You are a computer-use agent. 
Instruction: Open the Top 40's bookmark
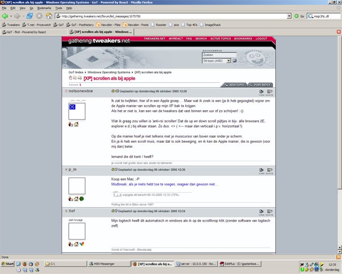click(189, 25)
